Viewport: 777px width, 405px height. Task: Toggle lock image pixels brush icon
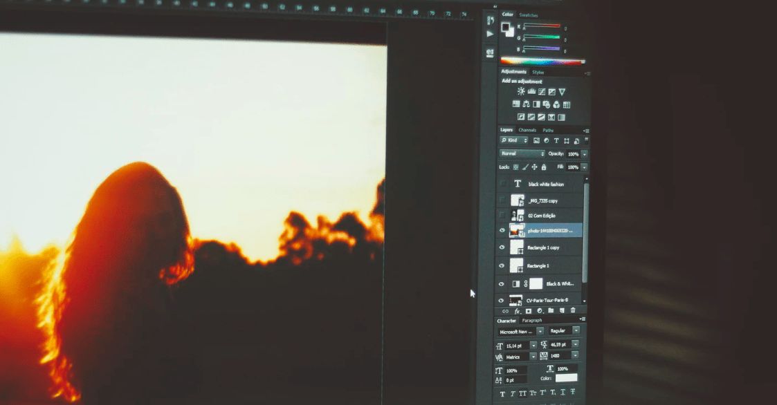[x=525, y=167]
